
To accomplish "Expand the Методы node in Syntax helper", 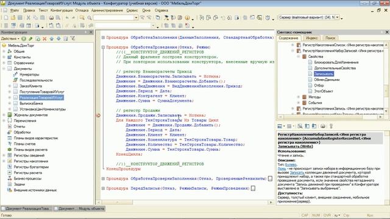I will (x=299, y=97).
